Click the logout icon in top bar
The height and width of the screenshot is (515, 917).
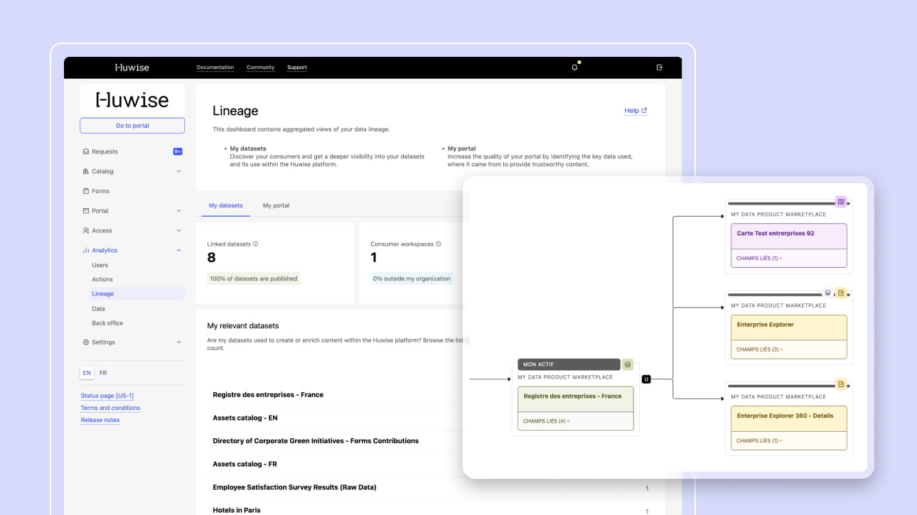[x=659, y=67]
